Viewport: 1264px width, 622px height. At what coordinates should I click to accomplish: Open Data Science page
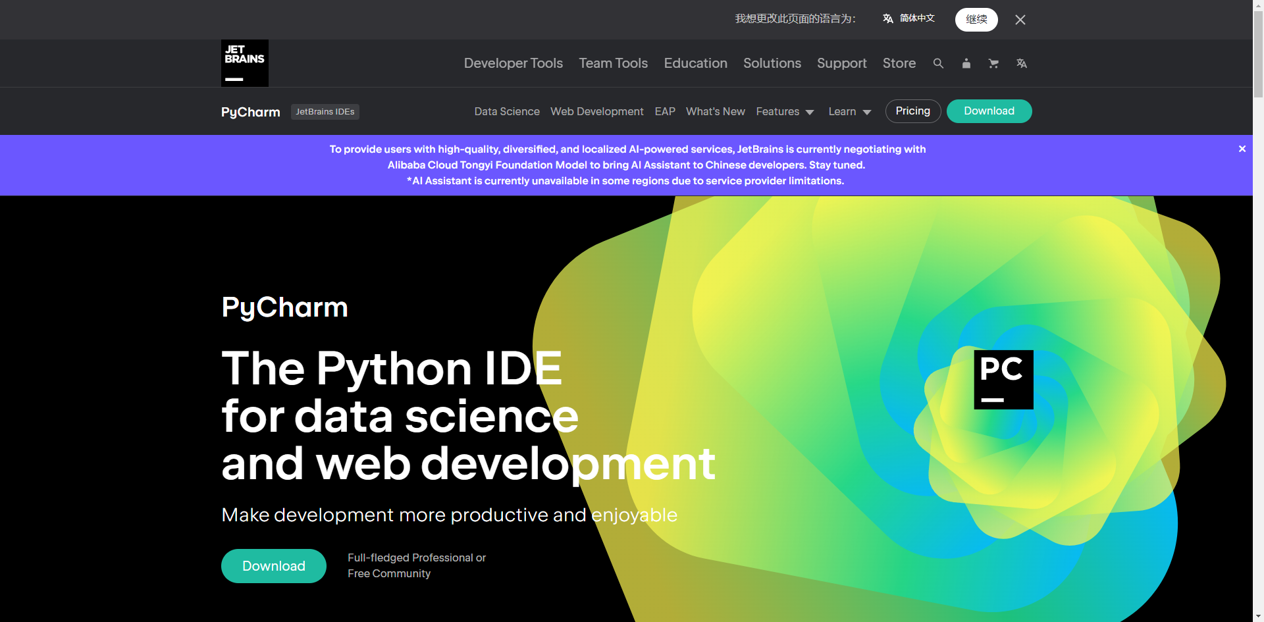click(507, 111)
